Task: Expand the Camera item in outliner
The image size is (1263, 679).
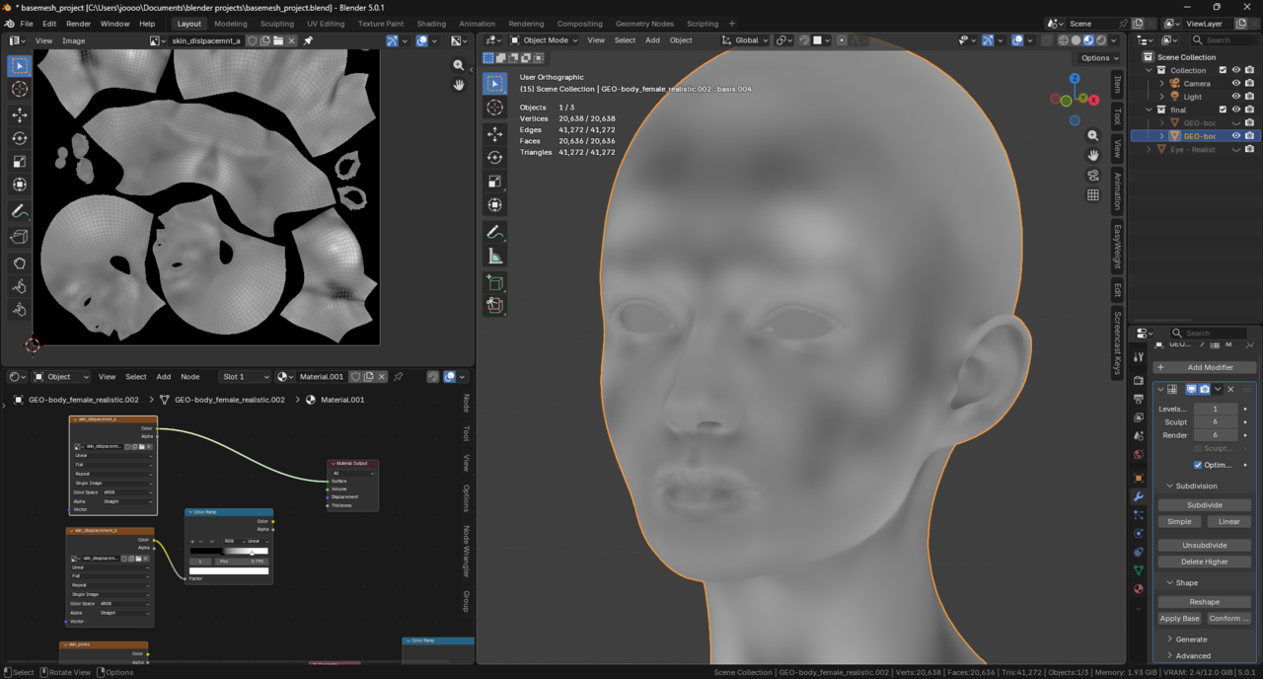Action: pyautogui.click(x=1161, y=83)
